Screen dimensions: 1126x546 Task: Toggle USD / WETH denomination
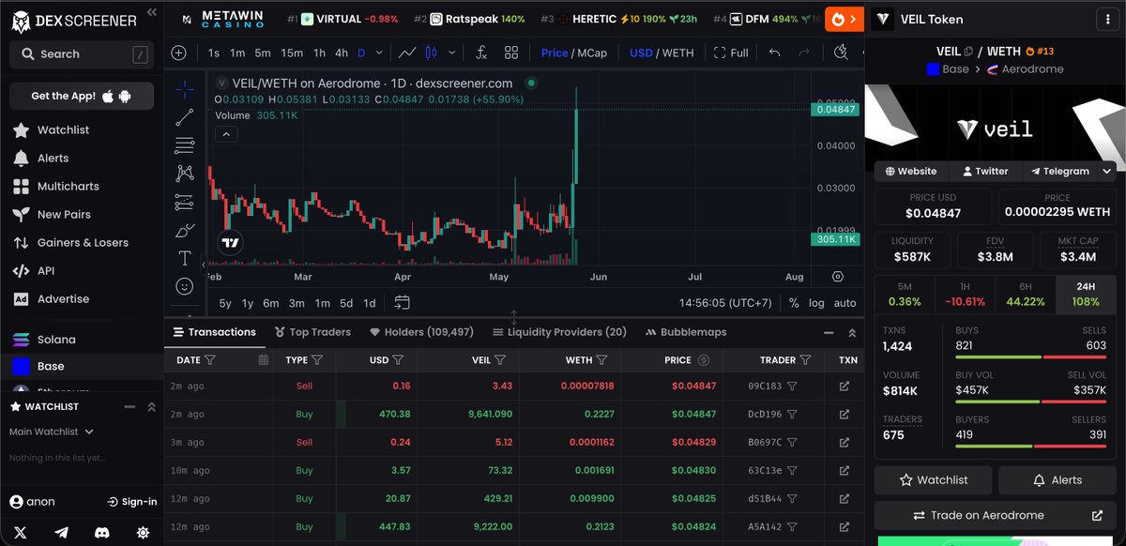[x=662, y=53]
